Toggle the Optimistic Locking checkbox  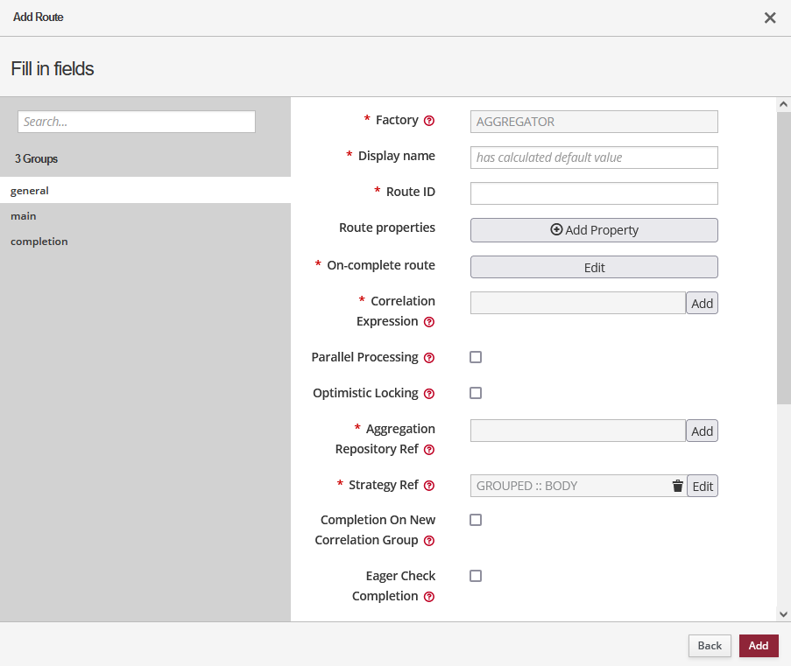476,393
